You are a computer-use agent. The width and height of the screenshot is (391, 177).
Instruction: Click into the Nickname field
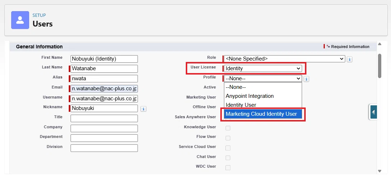(x=104, y=108)
